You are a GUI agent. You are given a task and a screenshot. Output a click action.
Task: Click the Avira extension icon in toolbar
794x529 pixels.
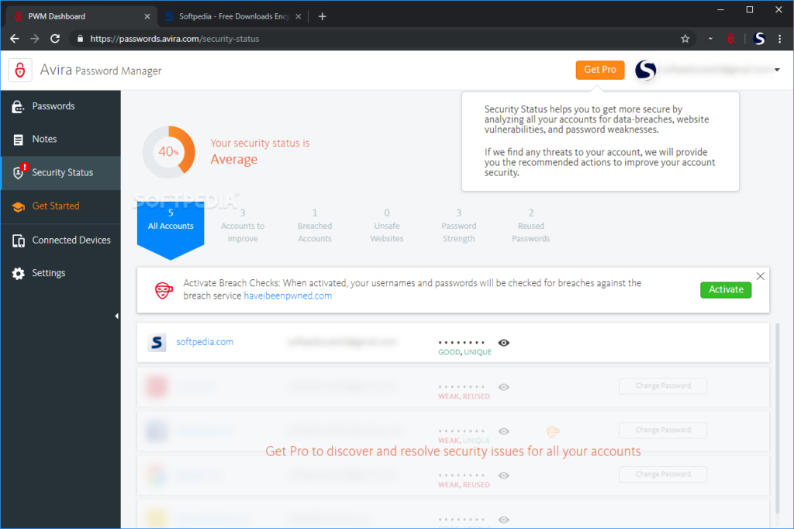[730, 39]
